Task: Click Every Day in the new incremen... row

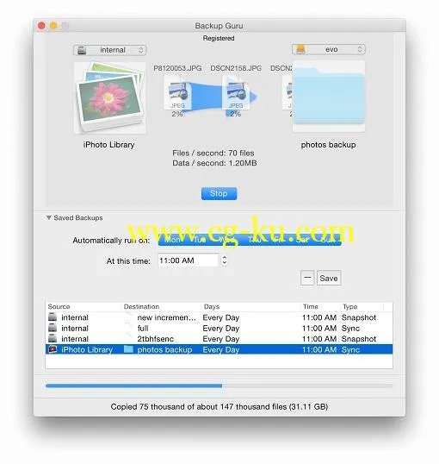Action: (221, 317)
